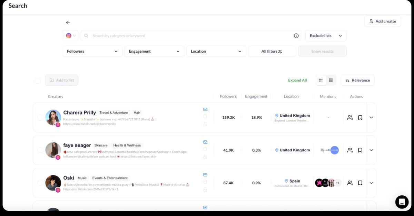Tick the select-all checkbox above Add to list
This screenshot has height=216, width=414.
coord(38,80)
